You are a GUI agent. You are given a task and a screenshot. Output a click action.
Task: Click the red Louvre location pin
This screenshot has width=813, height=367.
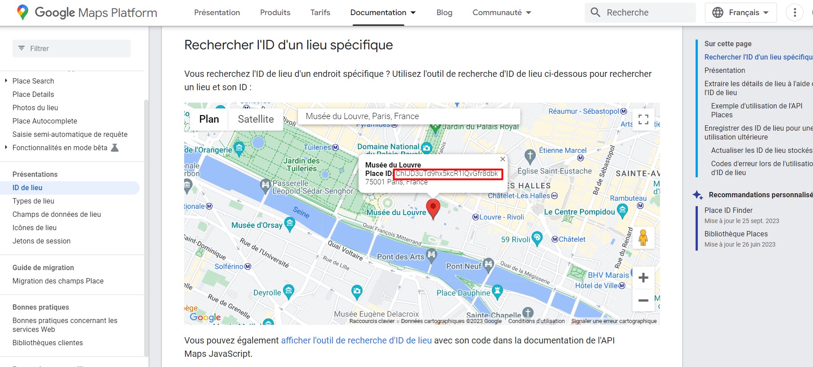(433, 209)
